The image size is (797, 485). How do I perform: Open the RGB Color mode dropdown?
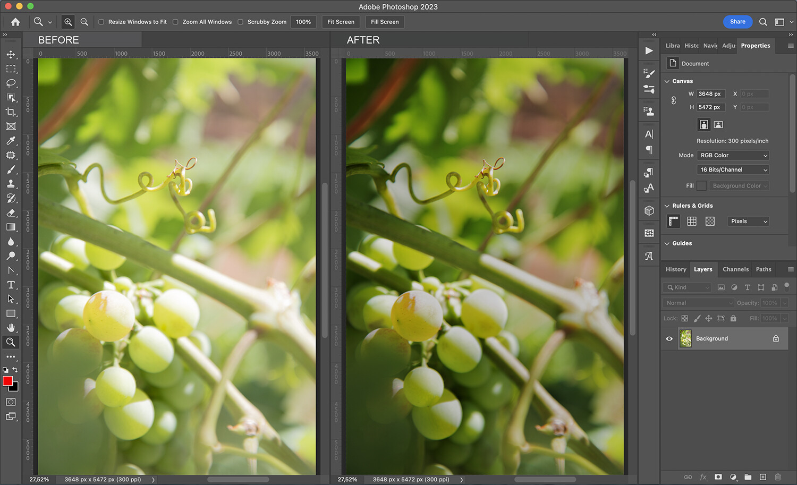(x=733, y=155)
